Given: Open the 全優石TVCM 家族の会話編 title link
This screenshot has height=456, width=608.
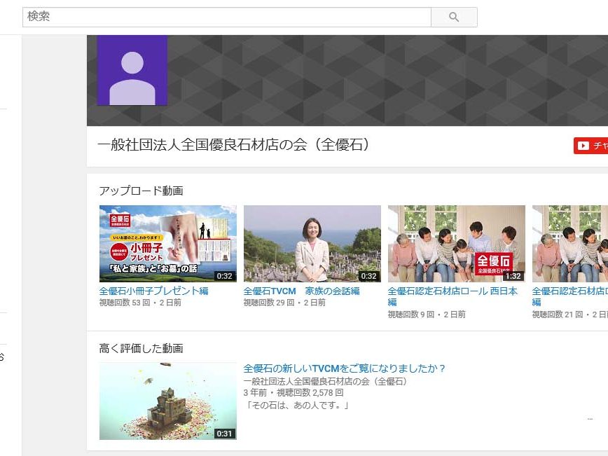Looking at the screenshot, I should tap(302, 291).
